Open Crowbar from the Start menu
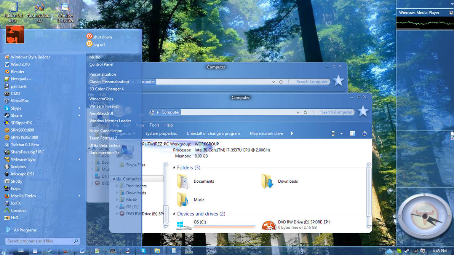 [x=15, y=210]
